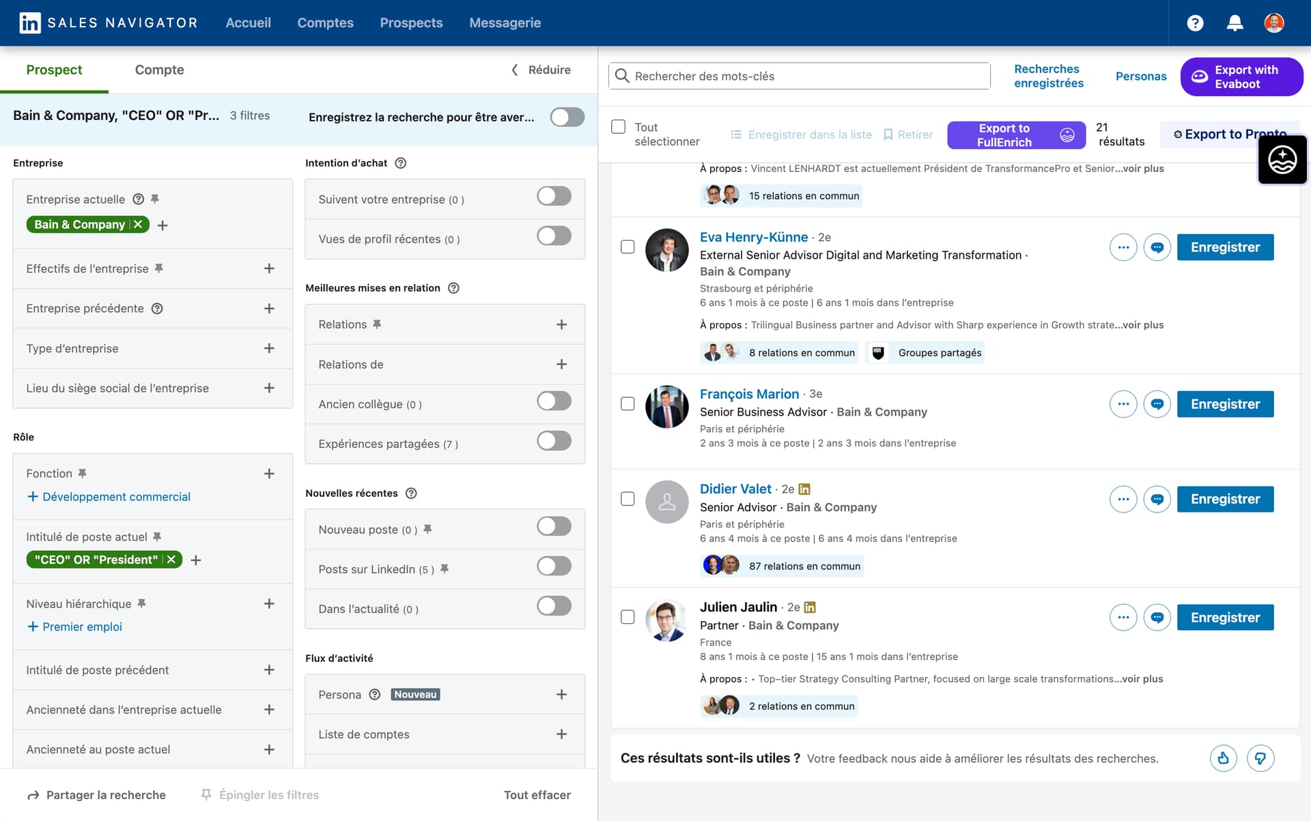Toggle Ancien collègue switch
Image resolution: width=1311 pixels, height=821 pixels.
click(554, 401)
